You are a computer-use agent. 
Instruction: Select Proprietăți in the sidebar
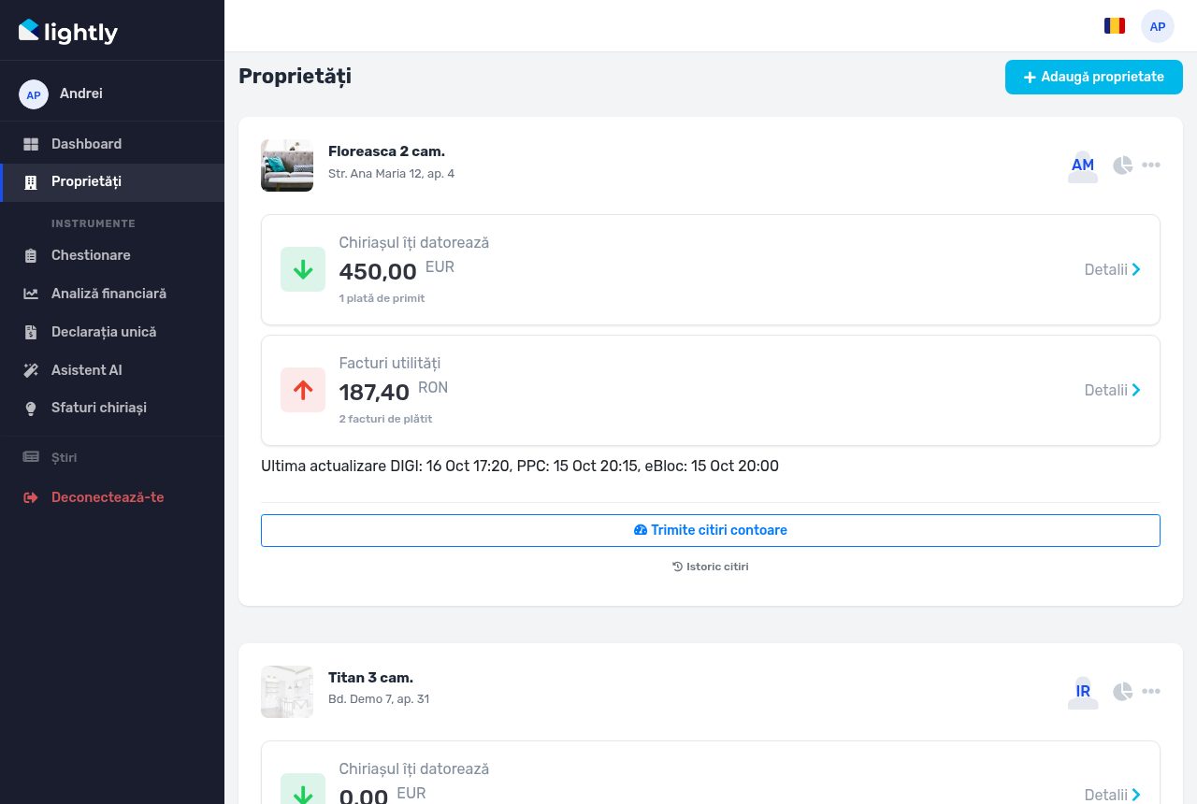click(x=112, y=182)
